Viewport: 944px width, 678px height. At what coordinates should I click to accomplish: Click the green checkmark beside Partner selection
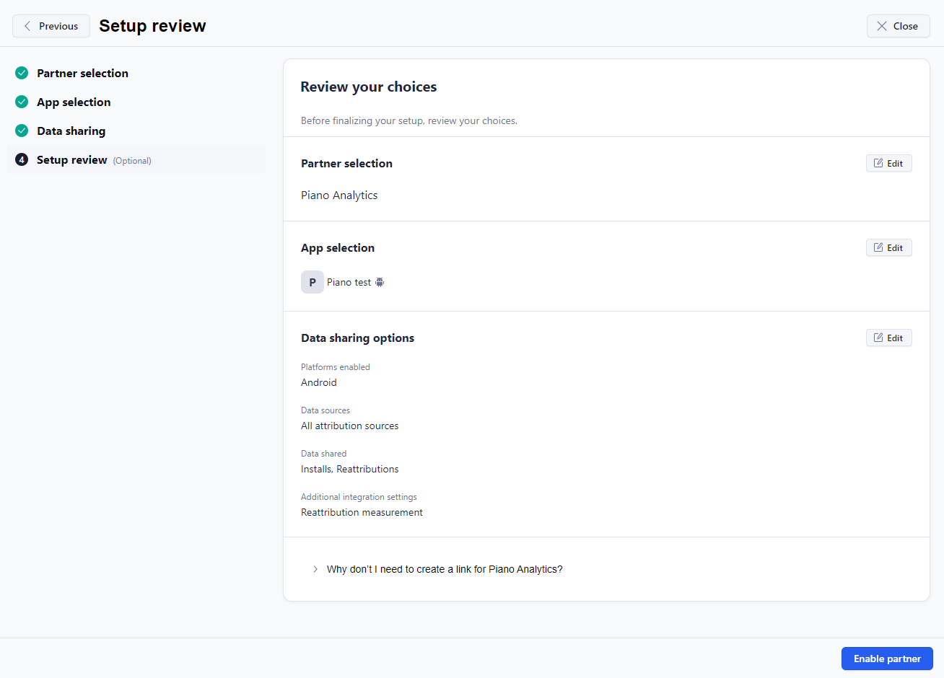pyautogui.click(x=22, y=73)
